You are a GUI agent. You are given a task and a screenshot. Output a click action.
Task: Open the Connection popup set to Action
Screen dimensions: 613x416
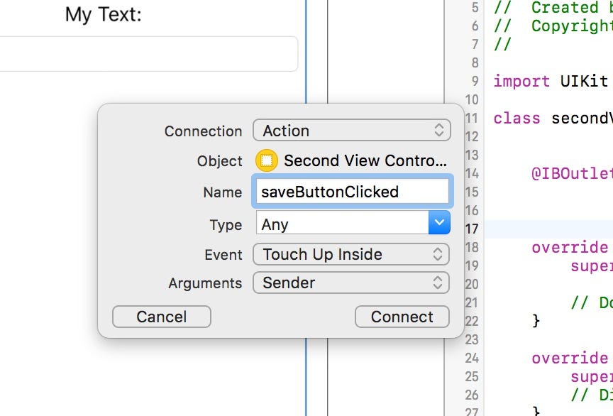pos(351,131)
